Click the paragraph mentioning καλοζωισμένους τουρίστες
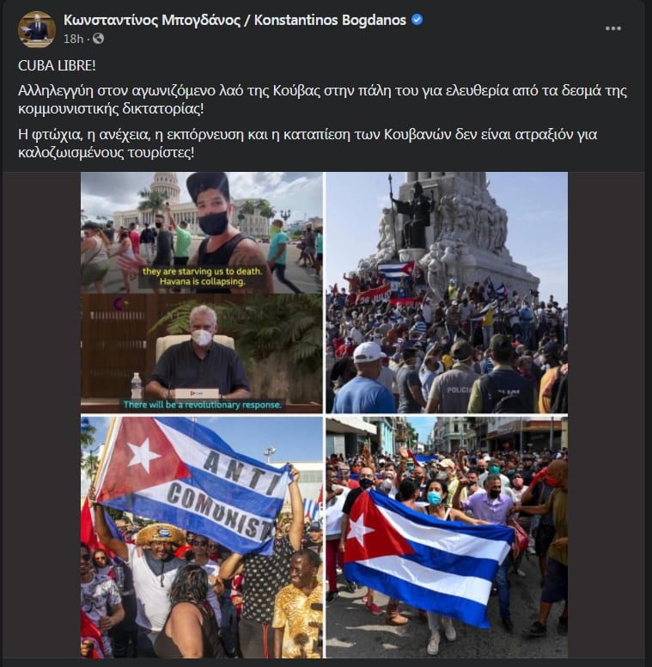The image size is (652, 667). click(308, 143)
